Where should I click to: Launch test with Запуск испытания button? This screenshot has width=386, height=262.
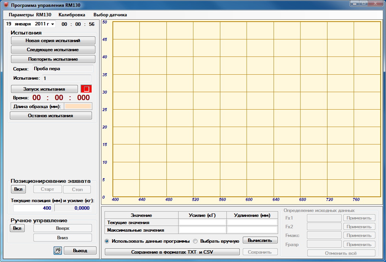tap(44, 89)
